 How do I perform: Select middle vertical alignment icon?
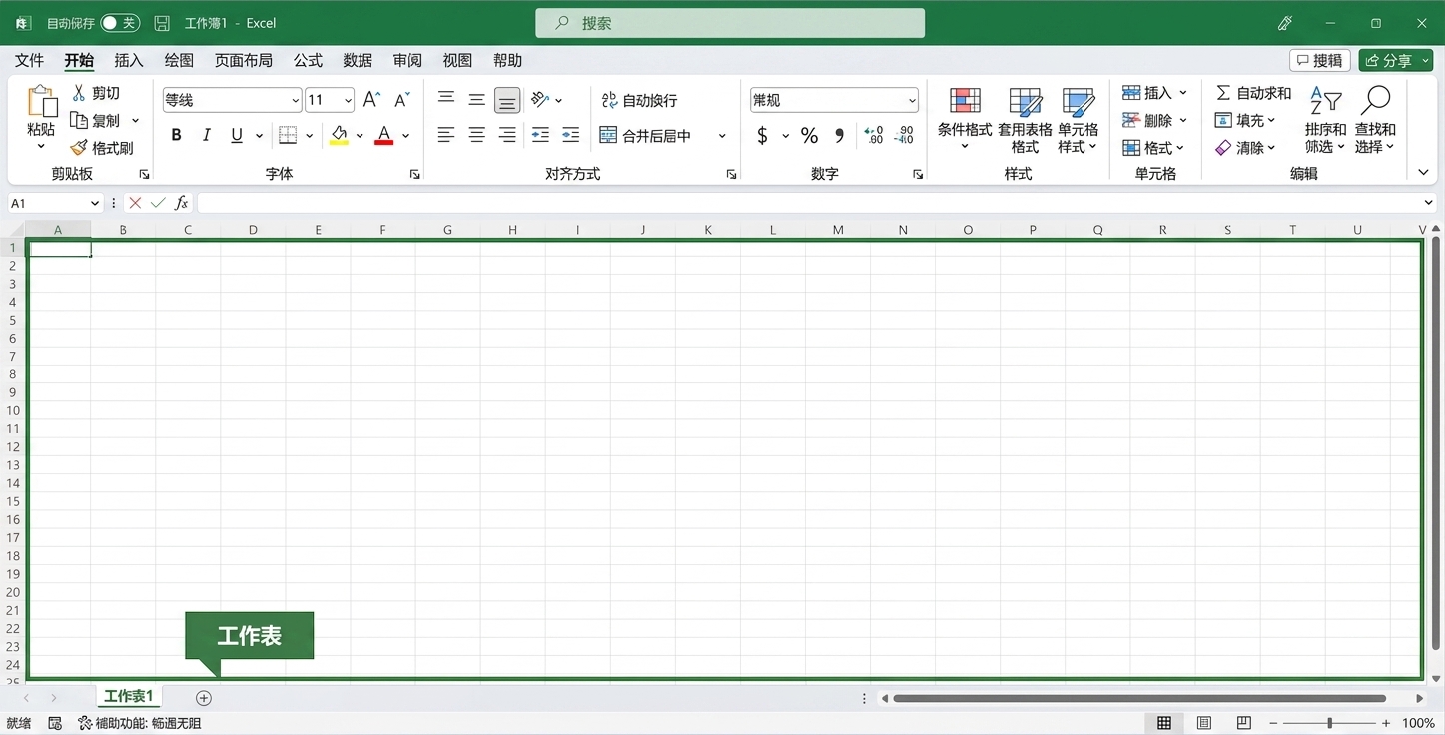(x=477, y=99)
